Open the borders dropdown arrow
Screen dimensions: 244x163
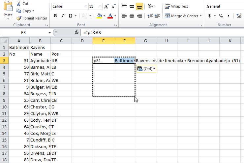coord(90,16)
